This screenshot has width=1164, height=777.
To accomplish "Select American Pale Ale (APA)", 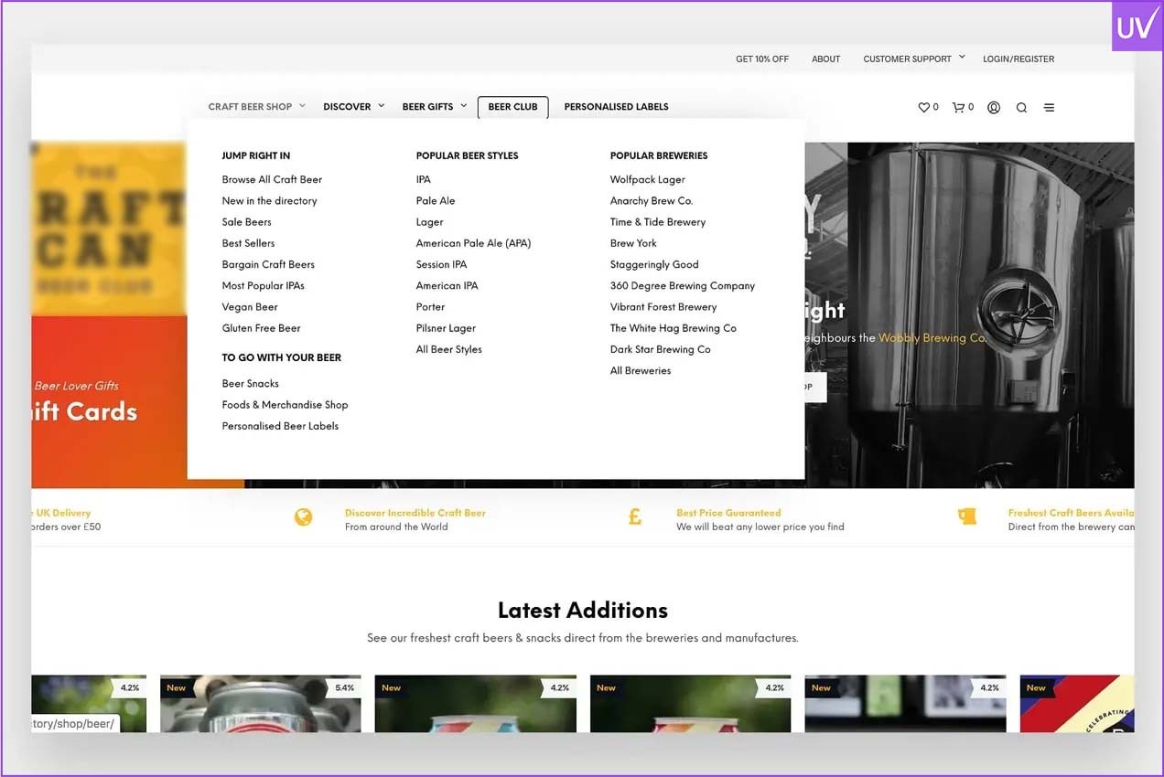I will pyautogui.click(x=473, y=243).
